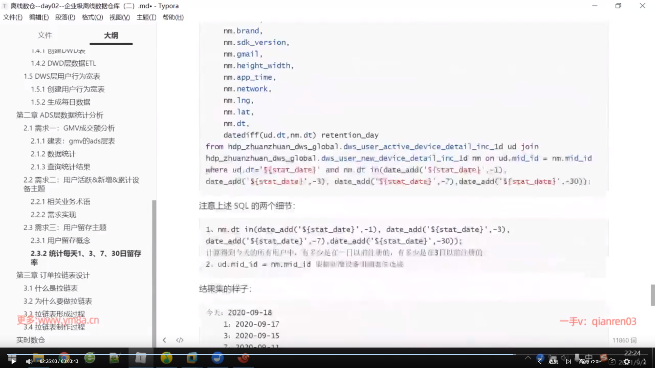Skip to next video episode
Image resolution: width=655 pixels, height=368 pixels.
coord(568,362)
